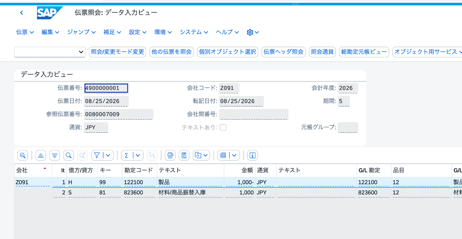Click 総勘定元帳ビュー button
Image resolution: width=462 pixels, height=239 pixels.
pyautogui.click(x=364, y=52)
